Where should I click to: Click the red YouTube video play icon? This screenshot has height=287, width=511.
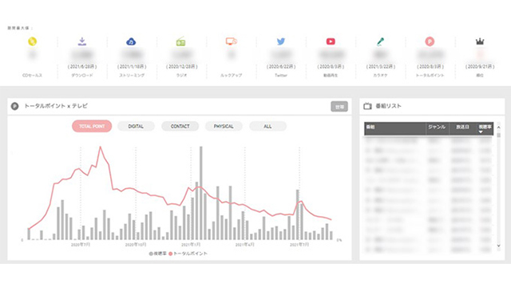(331, 41)
